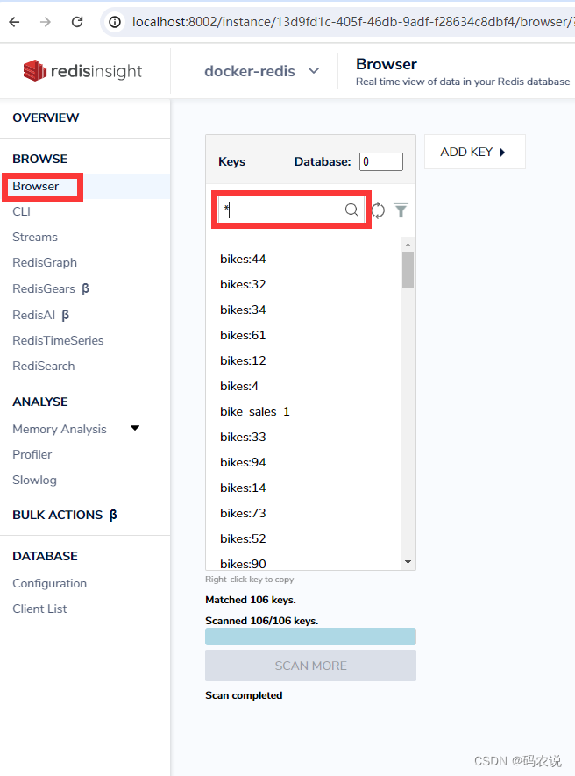This screenshot has height=776, width=575.
Task: Select key bikes:14
Action: (243, 488)
